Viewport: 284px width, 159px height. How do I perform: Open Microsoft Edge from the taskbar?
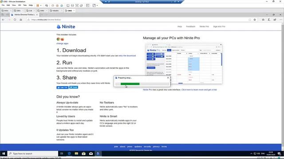pos(69,154)
